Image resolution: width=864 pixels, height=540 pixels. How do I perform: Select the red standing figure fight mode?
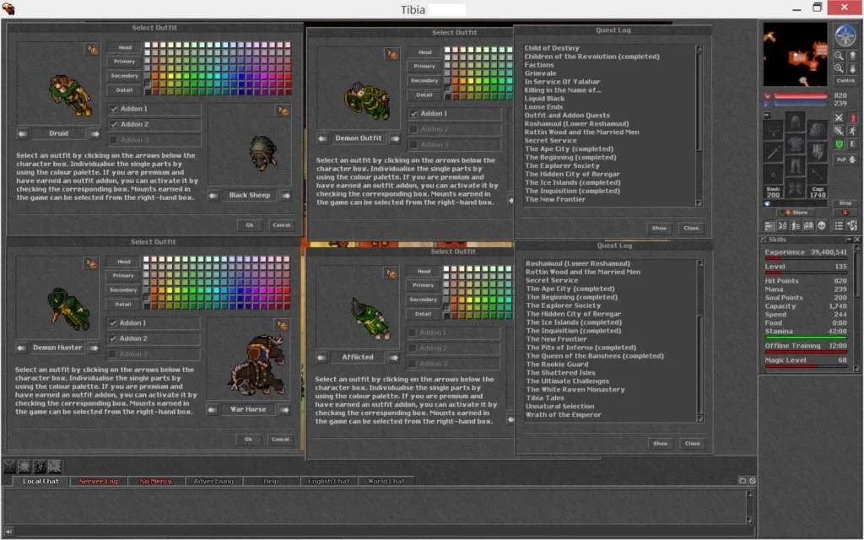click(x=852, y=118)
